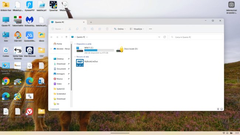The width and height of the screenshot is (240, 135).
Task: Select Home in the navigation pane
Action: pyautogui.click(x=58, y=44)
